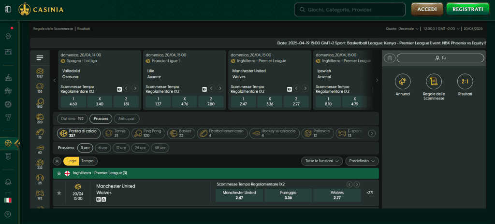Viewport: 495px width, 224px height.
Task: Favorite the Inghilterra Premier League header star
Action: [x=59, y=173]
